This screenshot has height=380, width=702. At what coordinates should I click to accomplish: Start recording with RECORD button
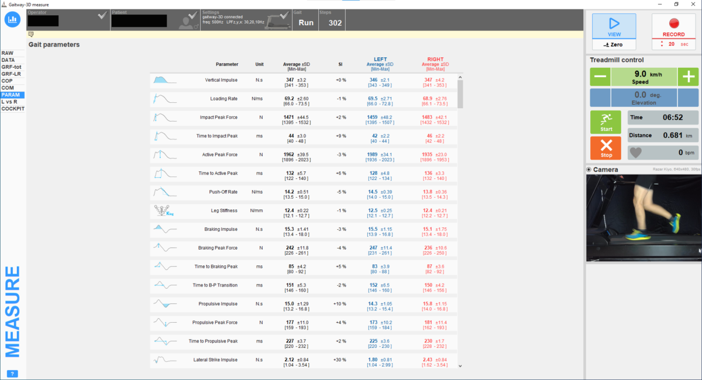(x=673, y=27)
